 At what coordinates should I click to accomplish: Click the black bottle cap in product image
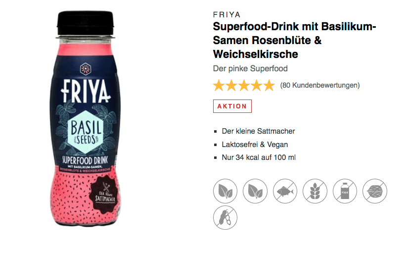pyautogui.click(x=86, y=23)
